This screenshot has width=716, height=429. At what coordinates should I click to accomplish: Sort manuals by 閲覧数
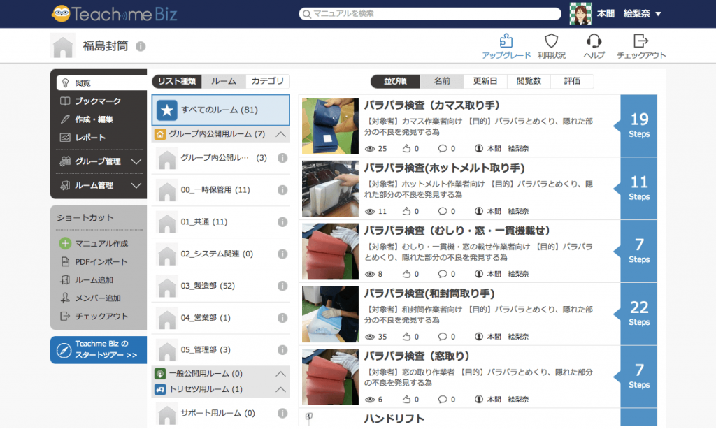click(529, 81)
